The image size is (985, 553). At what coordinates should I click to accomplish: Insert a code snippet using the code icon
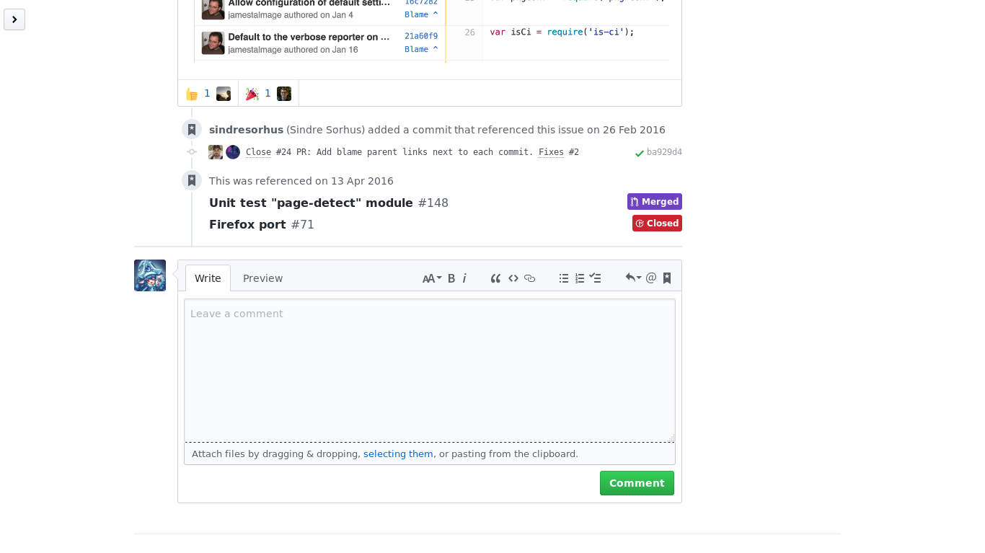pyautogui.click(x=513, y=278)
